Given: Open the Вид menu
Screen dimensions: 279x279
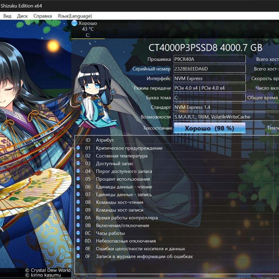Looking at the screenshot, I should (7, 16).
